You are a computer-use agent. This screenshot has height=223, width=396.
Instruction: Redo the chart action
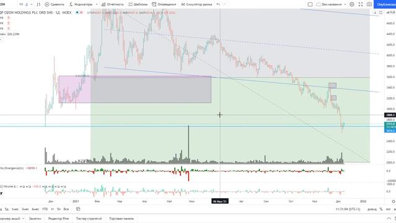225,4
